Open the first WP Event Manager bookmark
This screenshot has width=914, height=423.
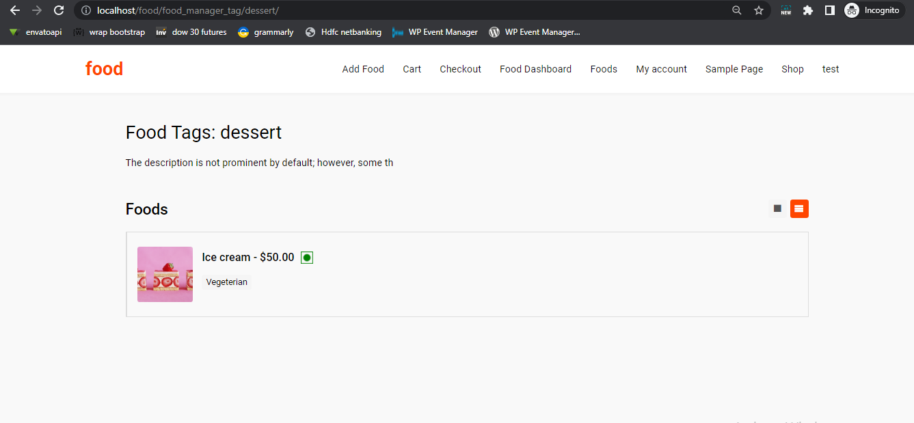pos(435,32)
